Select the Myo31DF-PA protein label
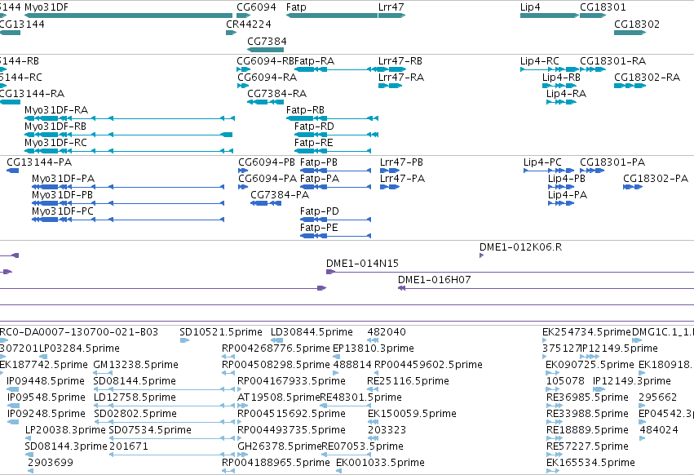694x475 pixels. coord(64,179)
